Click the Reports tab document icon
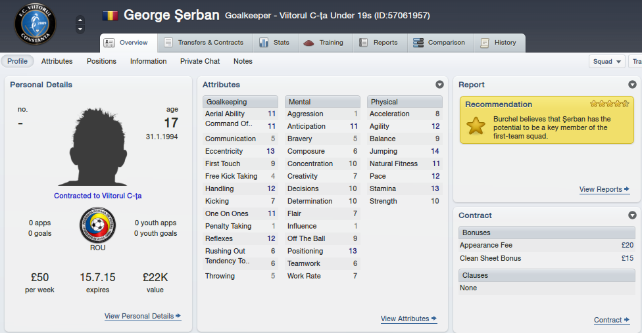Screen dimensions: 642x333 click(363, 43)
